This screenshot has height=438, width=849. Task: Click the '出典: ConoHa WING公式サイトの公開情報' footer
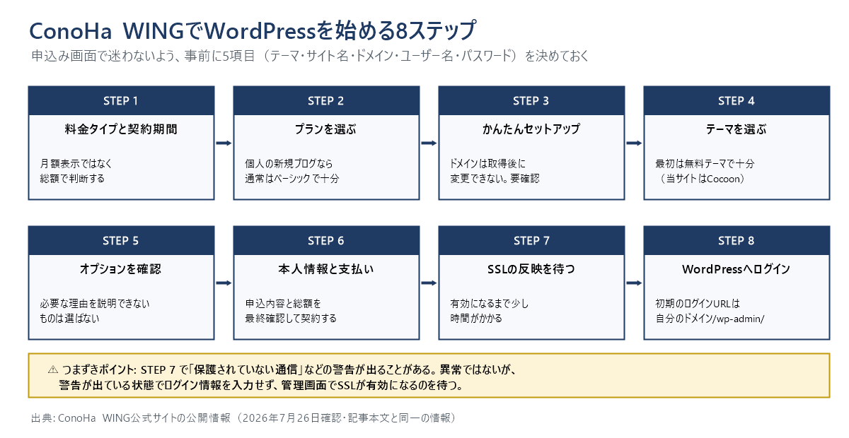(x=244, y=418)
